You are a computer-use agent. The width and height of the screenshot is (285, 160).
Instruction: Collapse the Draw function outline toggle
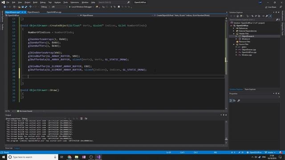coord(21,90)
